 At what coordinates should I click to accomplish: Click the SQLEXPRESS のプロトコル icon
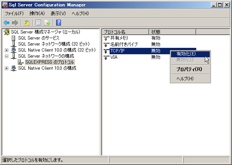click(x=21, y=62)
